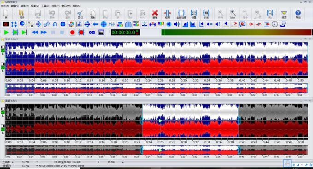The image size is (313, 169).
Task: Open the File menu
Action: (5, 6)
